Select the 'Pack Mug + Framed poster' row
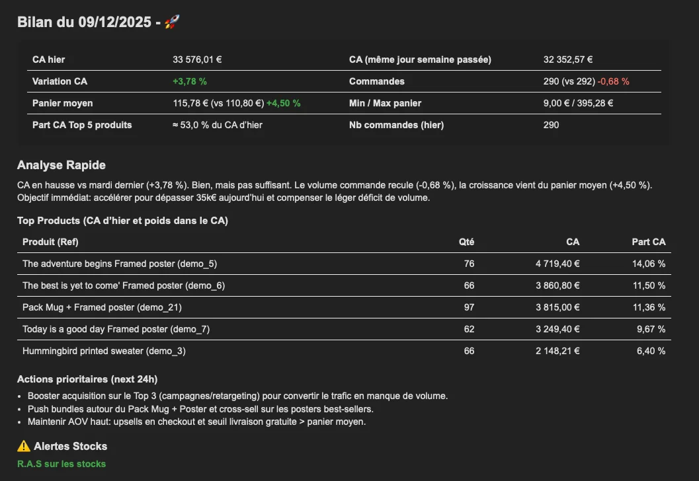Viewport: 699px width, 481px height. coord(102,307)
